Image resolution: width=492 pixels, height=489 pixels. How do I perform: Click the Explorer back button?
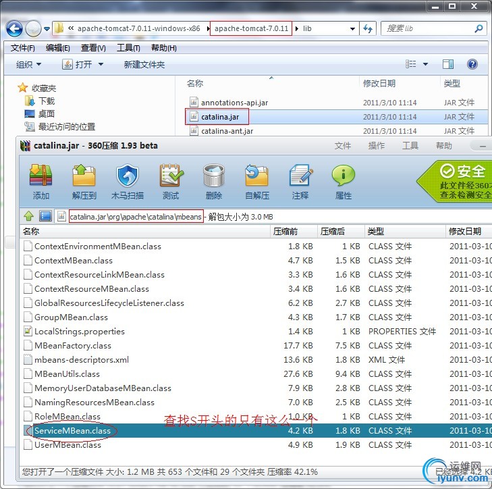pos(14,29)
